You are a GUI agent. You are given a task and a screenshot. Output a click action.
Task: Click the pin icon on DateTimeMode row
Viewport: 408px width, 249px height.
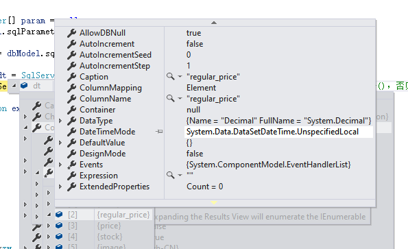tap(159, 132)
